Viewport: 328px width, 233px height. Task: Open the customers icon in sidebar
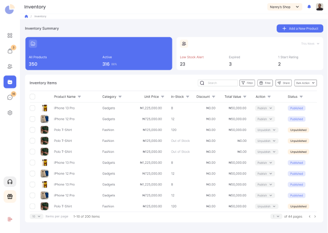[x=10, y=66]
